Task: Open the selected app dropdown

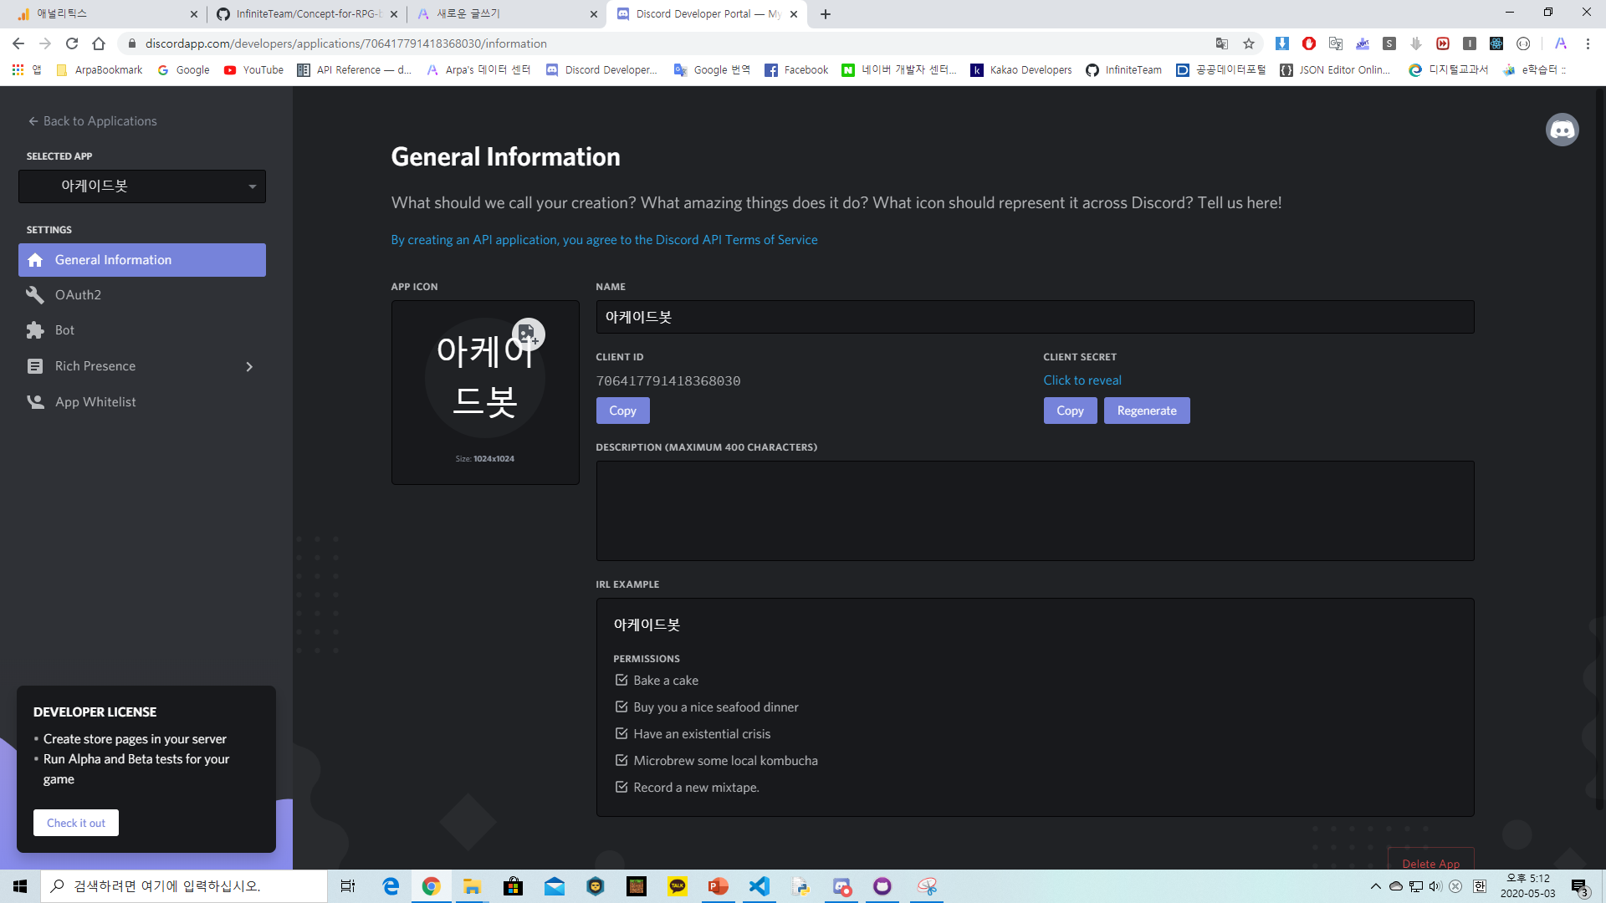Action: click(142, 186)
